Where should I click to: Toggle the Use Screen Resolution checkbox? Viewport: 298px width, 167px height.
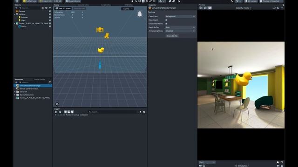tap(166, 24)
